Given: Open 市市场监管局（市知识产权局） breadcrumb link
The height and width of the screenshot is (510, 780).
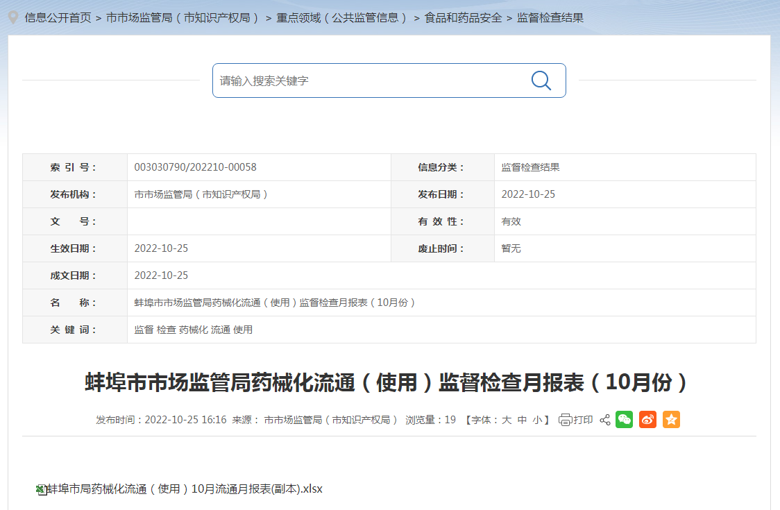Looking at the screenshot, I should pos(184,18).
